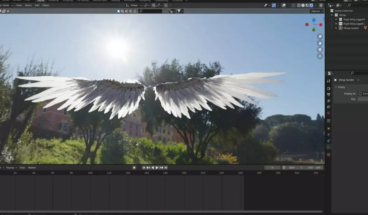This screenshot has width=368, height=215.
Task: Open the timeline Keying menu
Action: pyautogui.click(x=11, y=168)
